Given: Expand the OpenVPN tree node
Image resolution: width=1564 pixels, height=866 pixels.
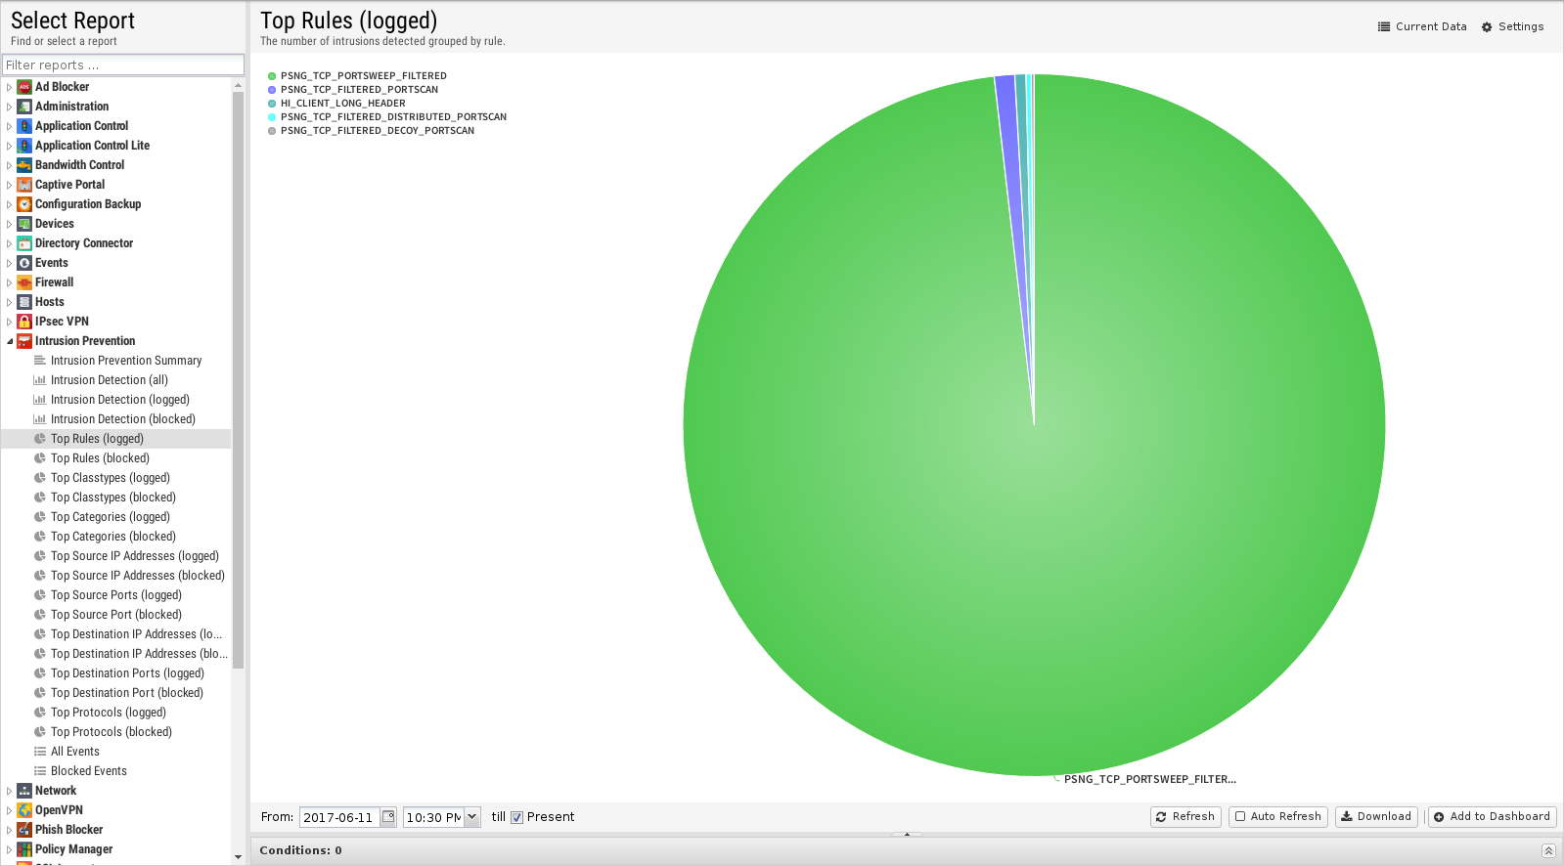Looking at the screenshot, I should [10, 810].
